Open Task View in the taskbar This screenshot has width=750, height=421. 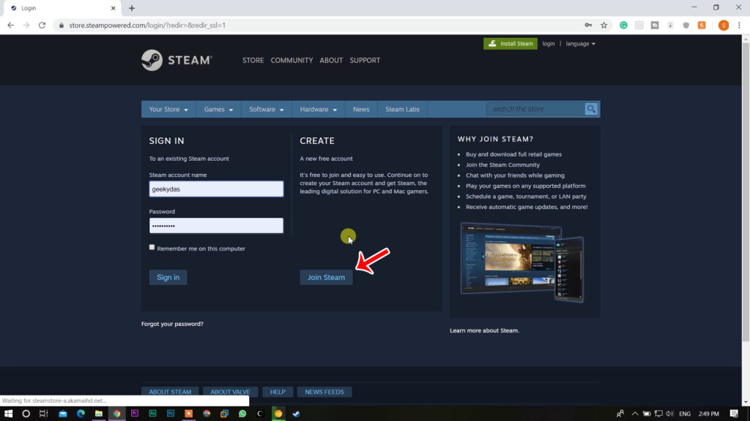pyautogui.click(x=43, y=414)
